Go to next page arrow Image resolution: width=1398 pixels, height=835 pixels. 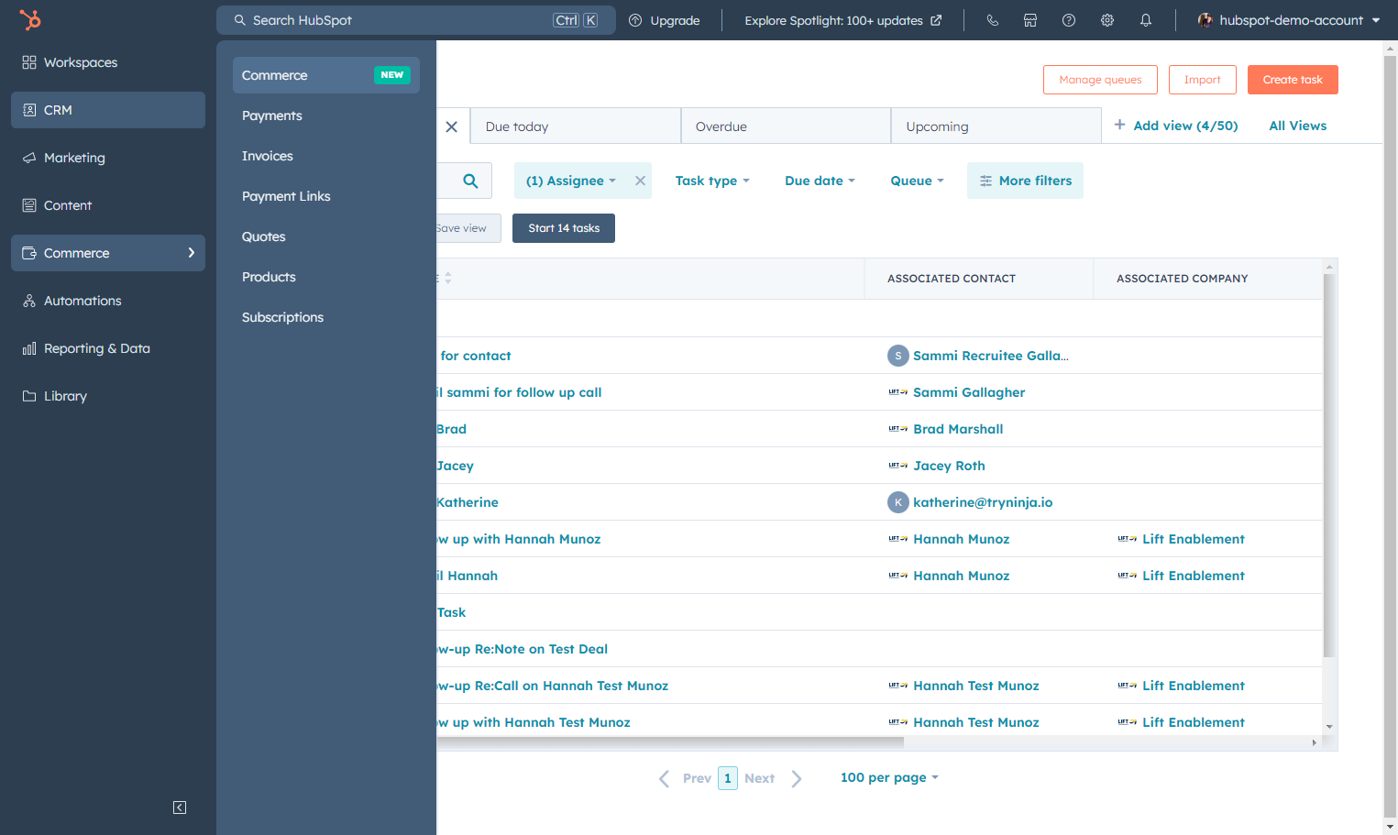coord(797,778)
